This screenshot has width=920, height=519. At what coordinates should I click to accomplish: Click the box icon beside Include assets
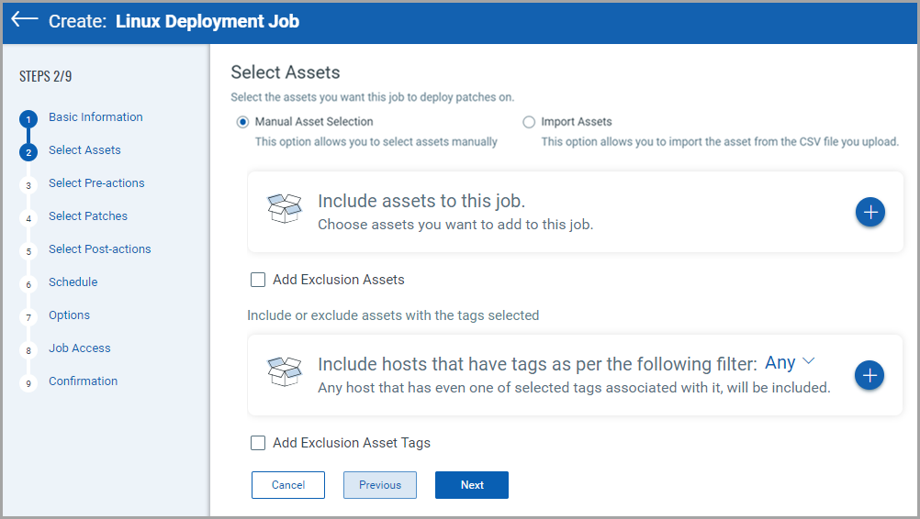285,208
